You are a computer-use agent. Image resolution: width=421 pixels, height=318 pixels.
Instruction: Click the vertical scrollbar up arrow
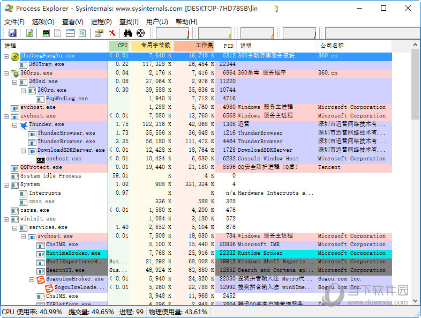pos(415,45)
